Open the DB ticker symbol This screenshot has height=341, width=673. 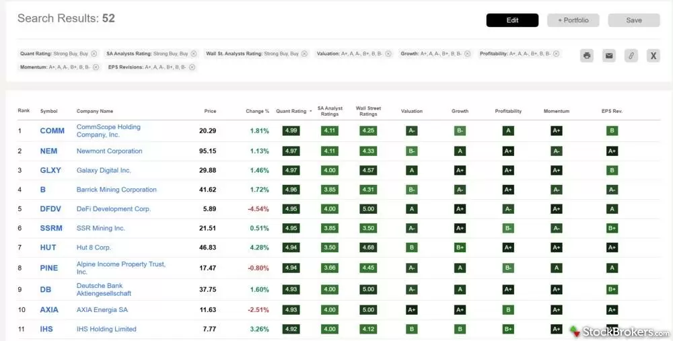46,289
